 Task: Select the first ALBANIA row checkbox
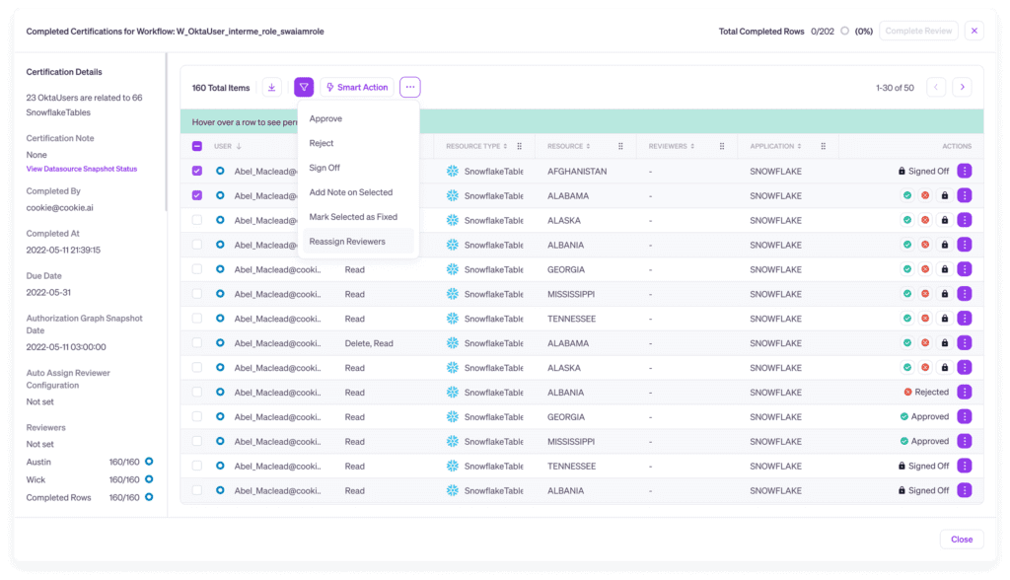coord(197,245)
